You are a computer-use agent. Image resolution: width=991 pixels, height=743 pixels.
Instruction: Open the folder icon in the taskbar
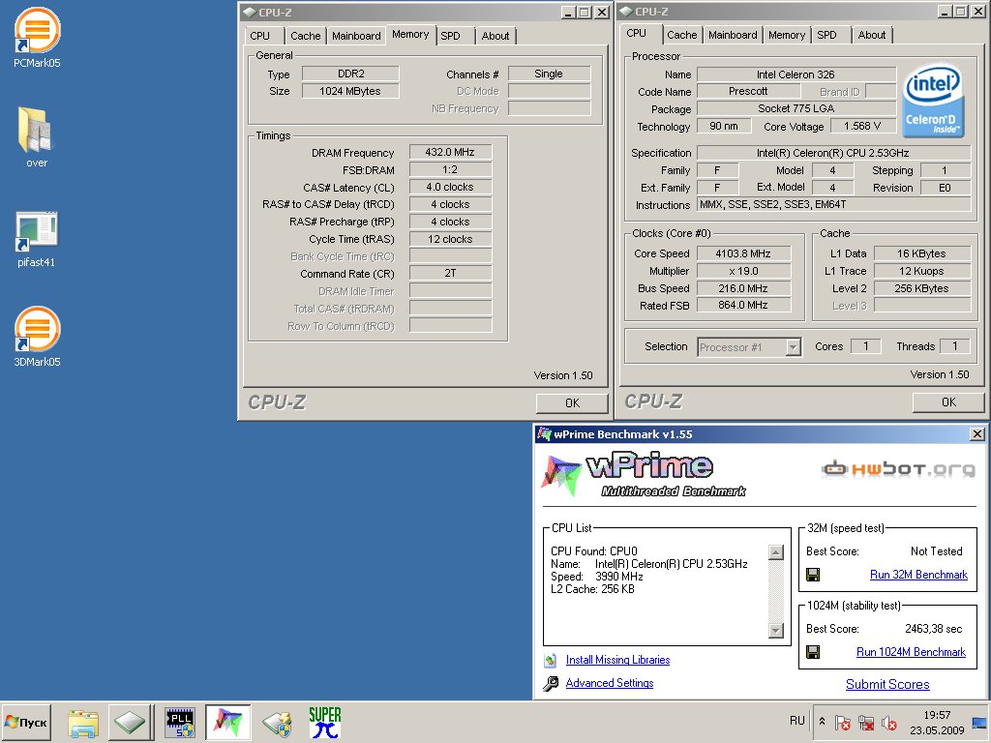point(83,723)
